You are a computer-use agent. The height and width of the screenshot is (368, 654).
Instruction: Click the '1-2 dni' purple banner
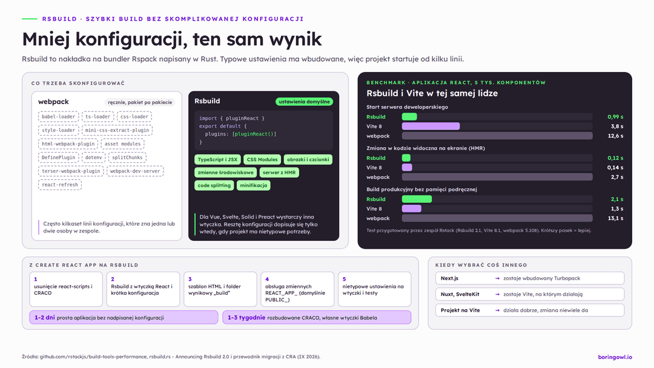tap(124, 317)
